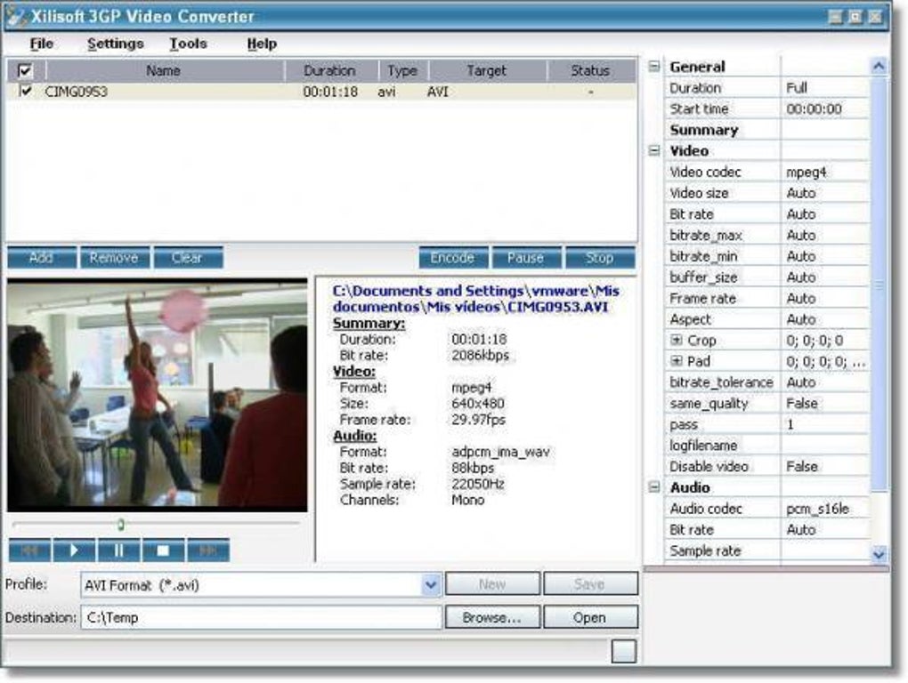Click the video preview thumbnail
The width and height of the screenshot is (908, 683).
point(158,395)
